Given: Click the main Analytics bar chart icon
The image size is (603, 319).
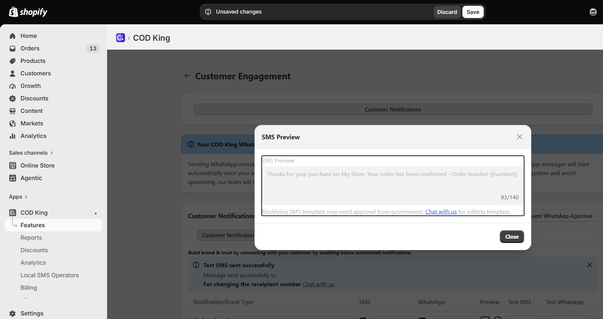Looking at the screenshot, I should pyautogui.click(x=12, y=136).
